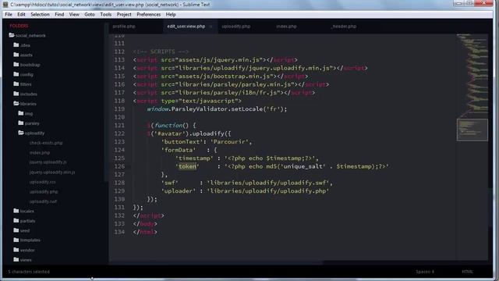Click the horizontal scrollbar below the editor
499x281 pixels.
[216, 263]
